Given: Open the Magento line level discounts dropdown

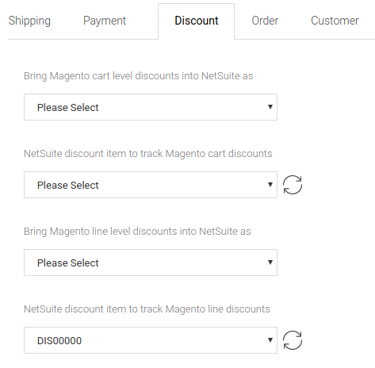Looking at the screenshot, I should [151, 263].
